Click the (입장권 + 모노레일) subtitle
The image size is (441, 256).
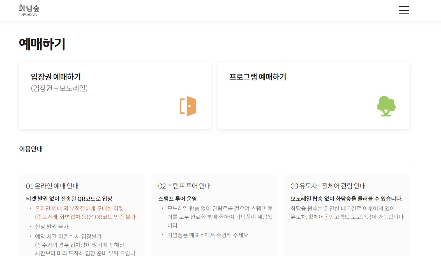(59, 88)
